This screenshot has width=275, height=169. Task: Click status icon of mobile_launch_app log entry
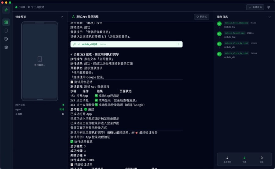pos(219,34)
